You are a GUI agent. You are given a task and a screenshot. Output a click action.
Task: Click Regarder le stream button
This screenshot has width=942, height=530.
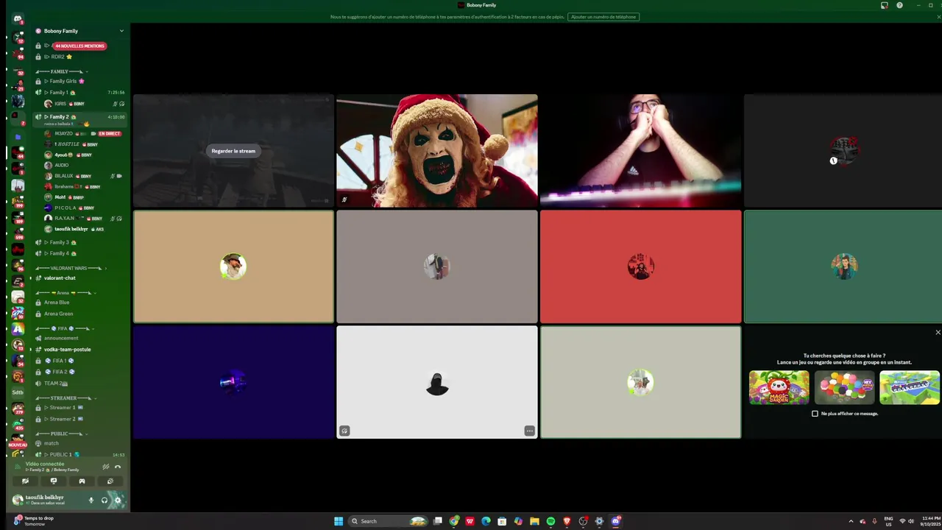click(233, 151)
